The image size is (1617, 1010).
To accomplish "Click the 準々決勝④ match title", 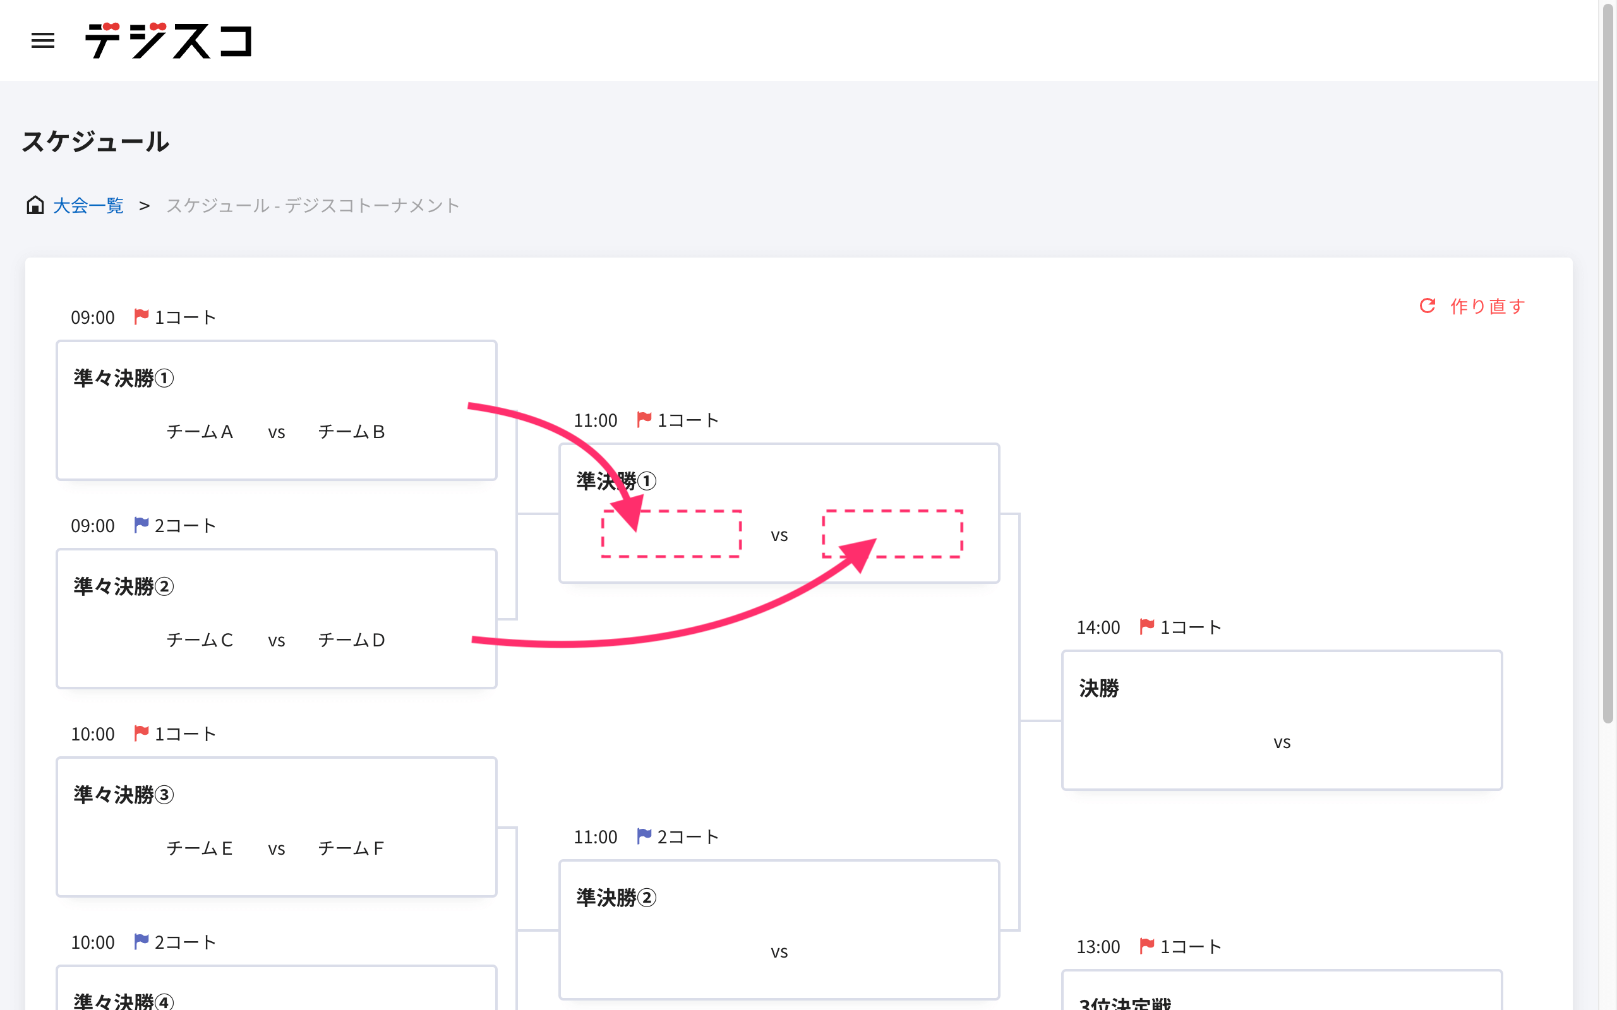I will pos(124,1001).
